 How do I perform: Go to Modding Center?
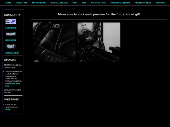(120, 3)
